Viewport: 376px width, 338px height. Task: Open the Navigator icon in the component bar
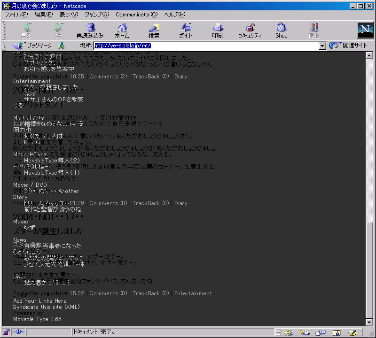(289, 332)
